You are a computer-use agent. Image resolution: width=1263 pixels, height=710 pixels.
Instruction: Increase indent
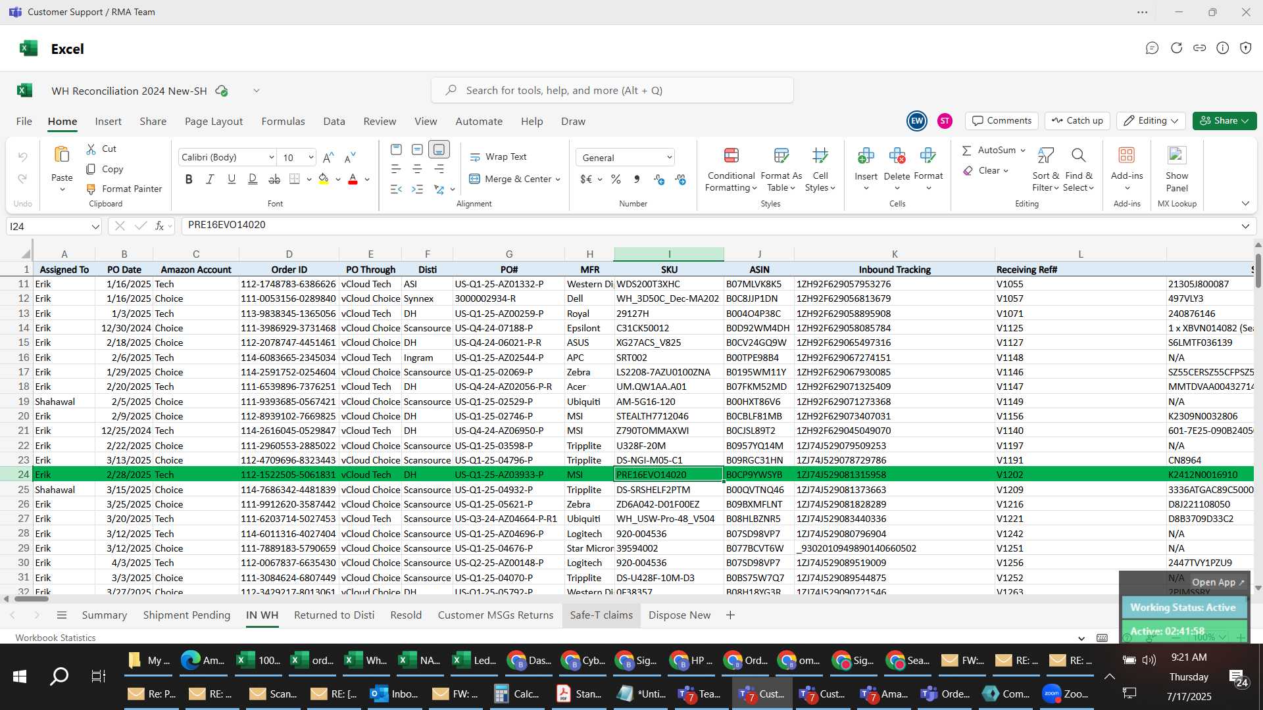click(x=417, y=189)
